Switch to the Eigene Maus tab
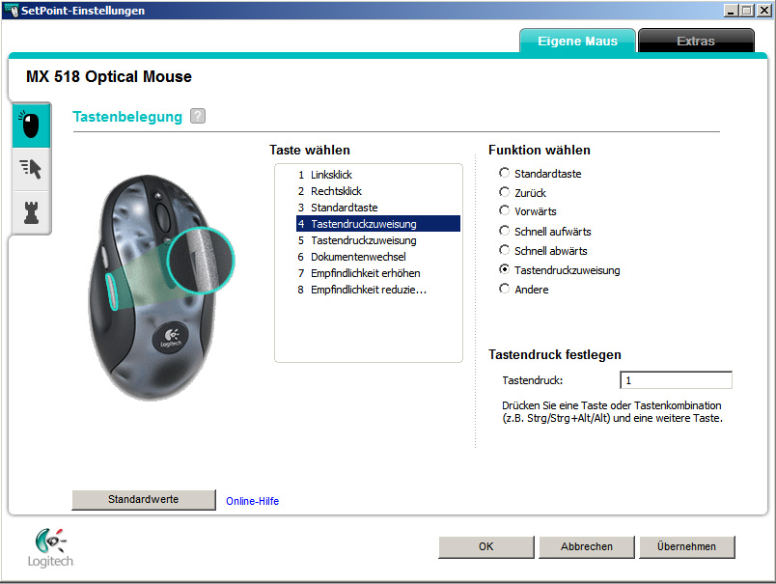Screen dimensions: 776x584 577,42
